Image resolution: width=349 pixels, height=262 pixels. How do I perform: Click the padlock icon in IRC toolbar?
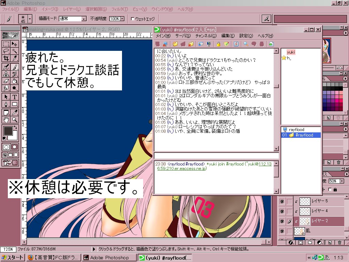218,44
